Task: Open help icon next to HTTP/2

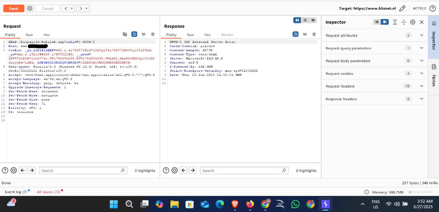Action: point(432,8)
